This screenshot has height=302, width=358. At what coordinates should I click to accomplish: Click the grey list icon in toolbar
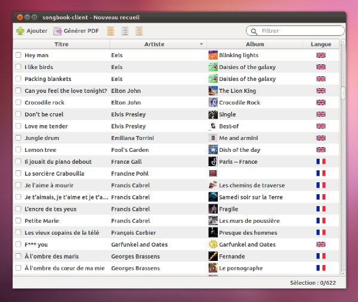click(x=125, y=31)
